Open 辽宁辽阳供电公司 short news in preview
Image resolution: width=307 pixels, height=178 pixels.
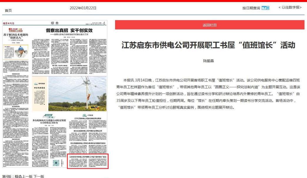[88, 118]
